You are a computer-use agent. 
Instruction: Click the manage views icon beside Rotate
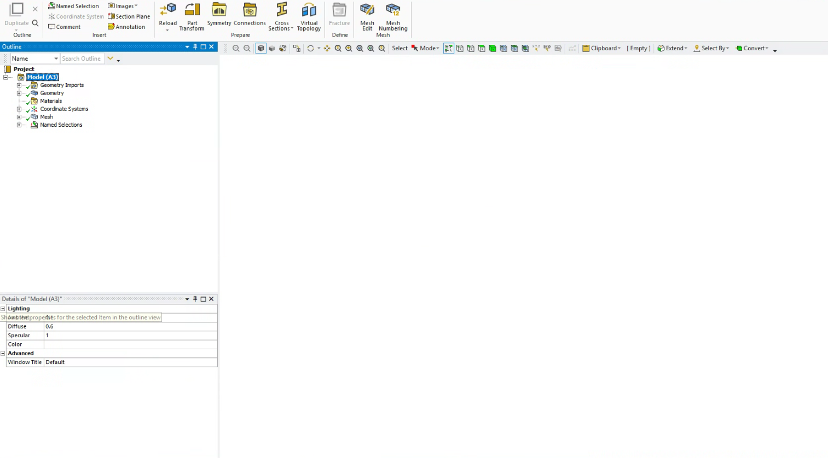(x=297, y=48)
